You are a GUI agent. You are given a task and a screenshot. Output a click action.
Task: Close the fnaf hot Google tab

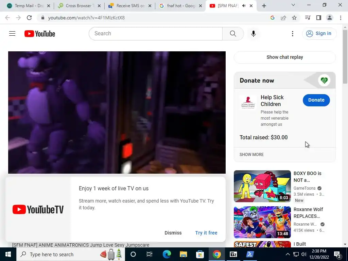coord(201,6)
